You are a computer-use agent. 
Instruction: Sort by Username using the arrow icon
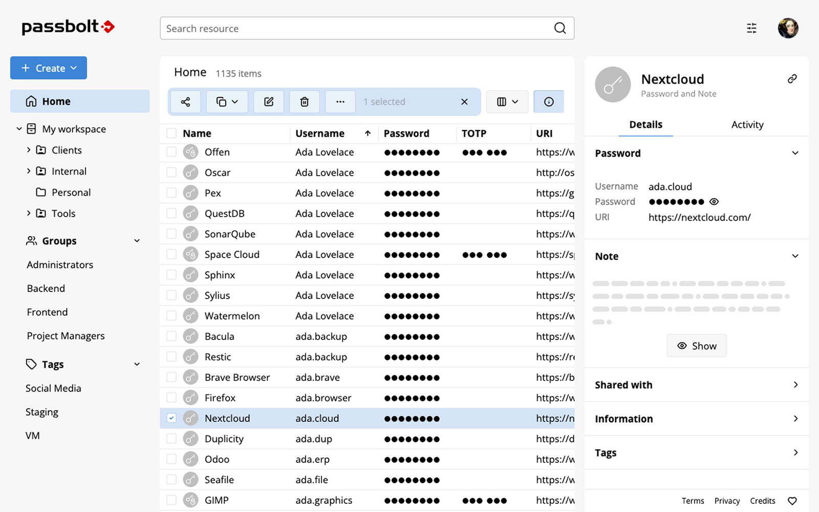368,133
